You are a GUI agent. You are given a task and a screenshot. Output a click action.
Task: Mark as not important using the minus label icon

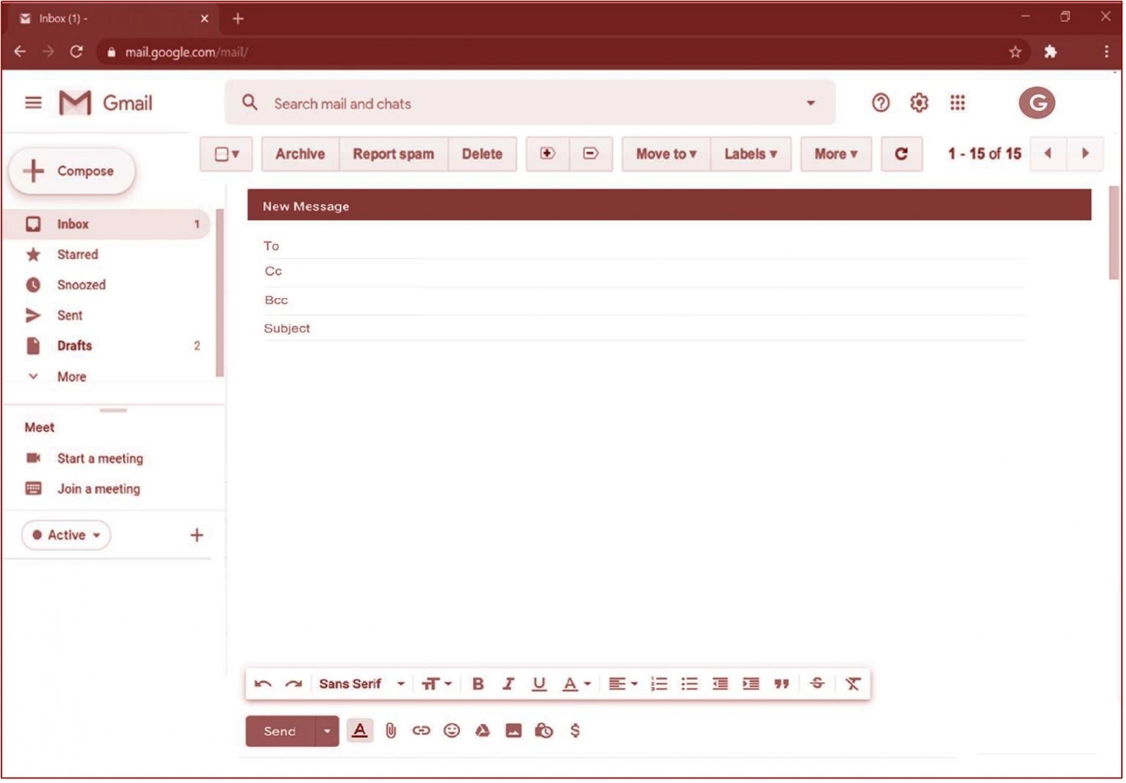[x=590, y=153]
